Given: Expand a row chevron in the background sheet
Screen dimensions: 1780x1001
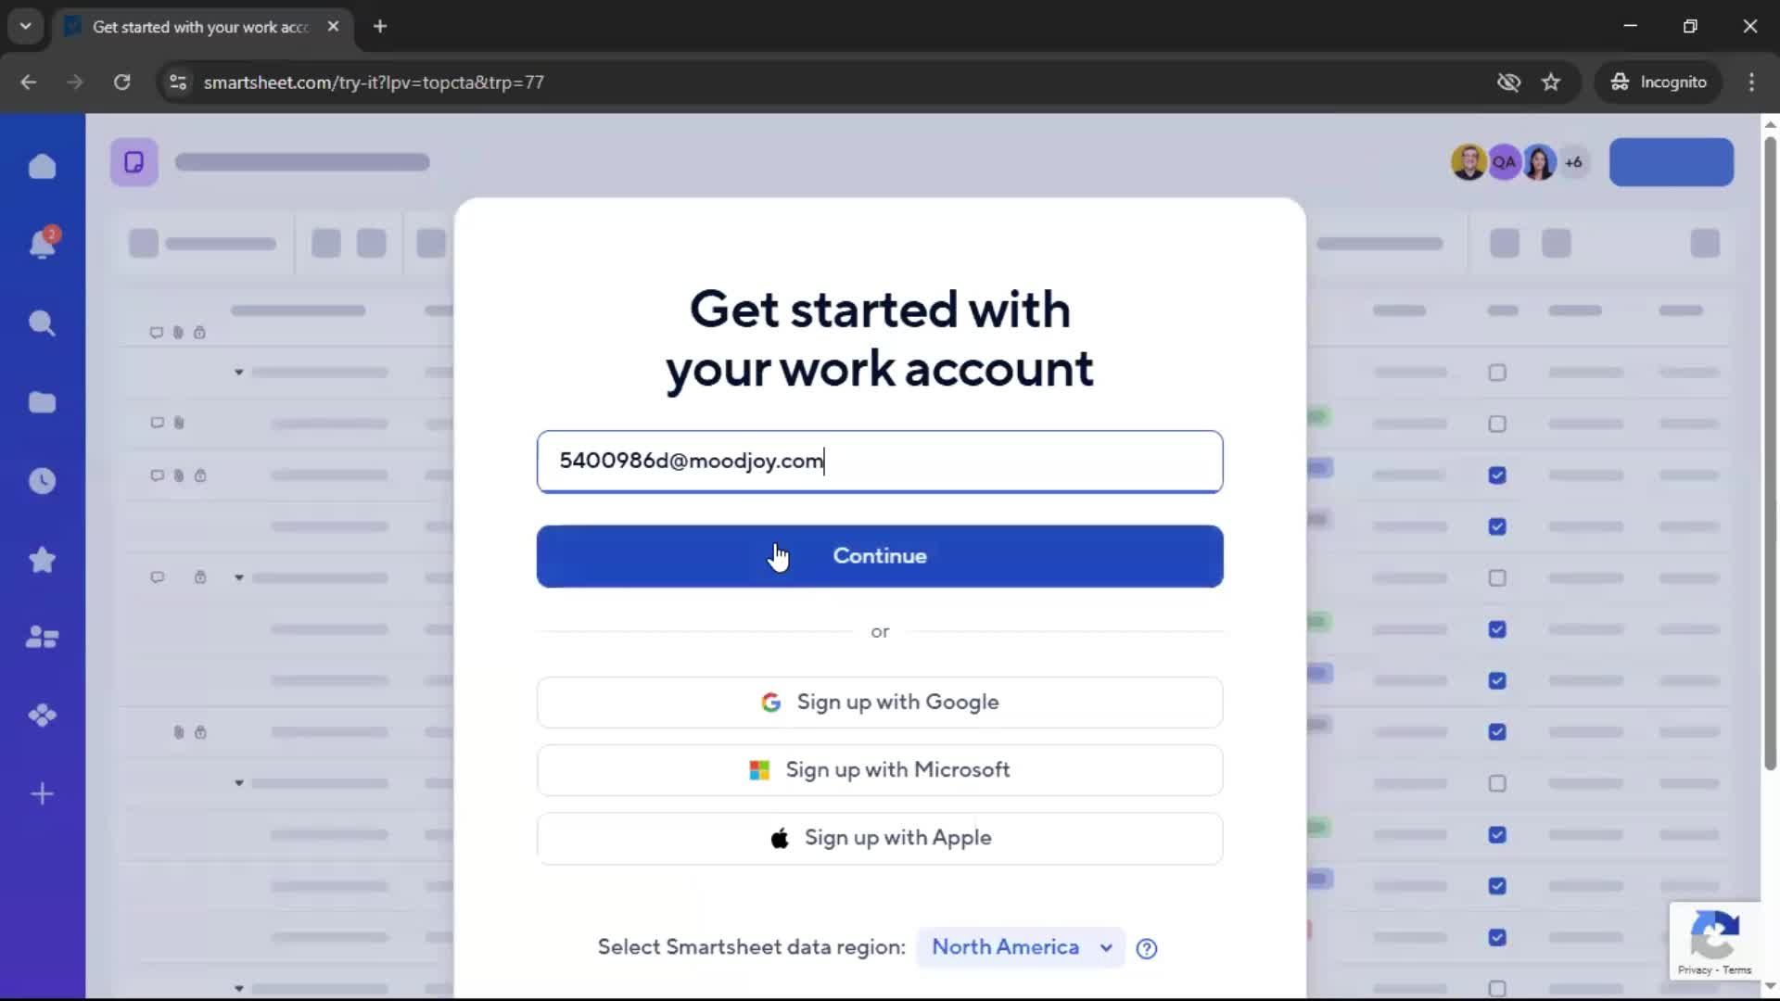Looking at the screenshot, I should pyautogui.click(x=238, y=373).
